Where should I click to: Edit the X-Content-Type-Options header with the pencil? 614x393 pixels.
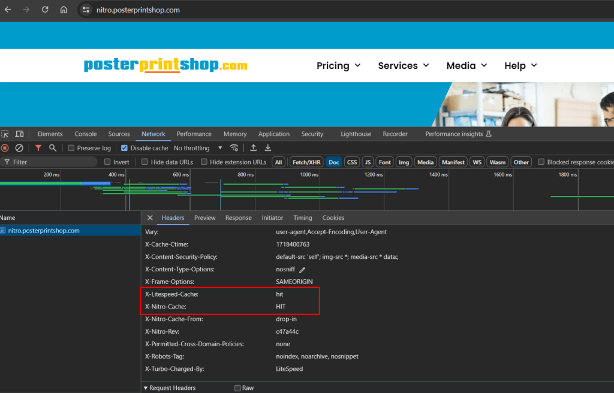point(302,270)
